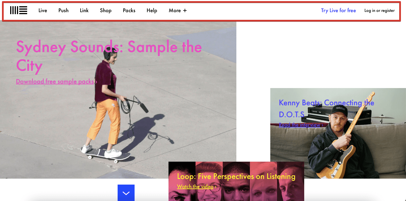The height and width of the screenshot is (201, 406).
Task: Open the Push menu item
Action: pyautogui.click(x=64, y=10)
